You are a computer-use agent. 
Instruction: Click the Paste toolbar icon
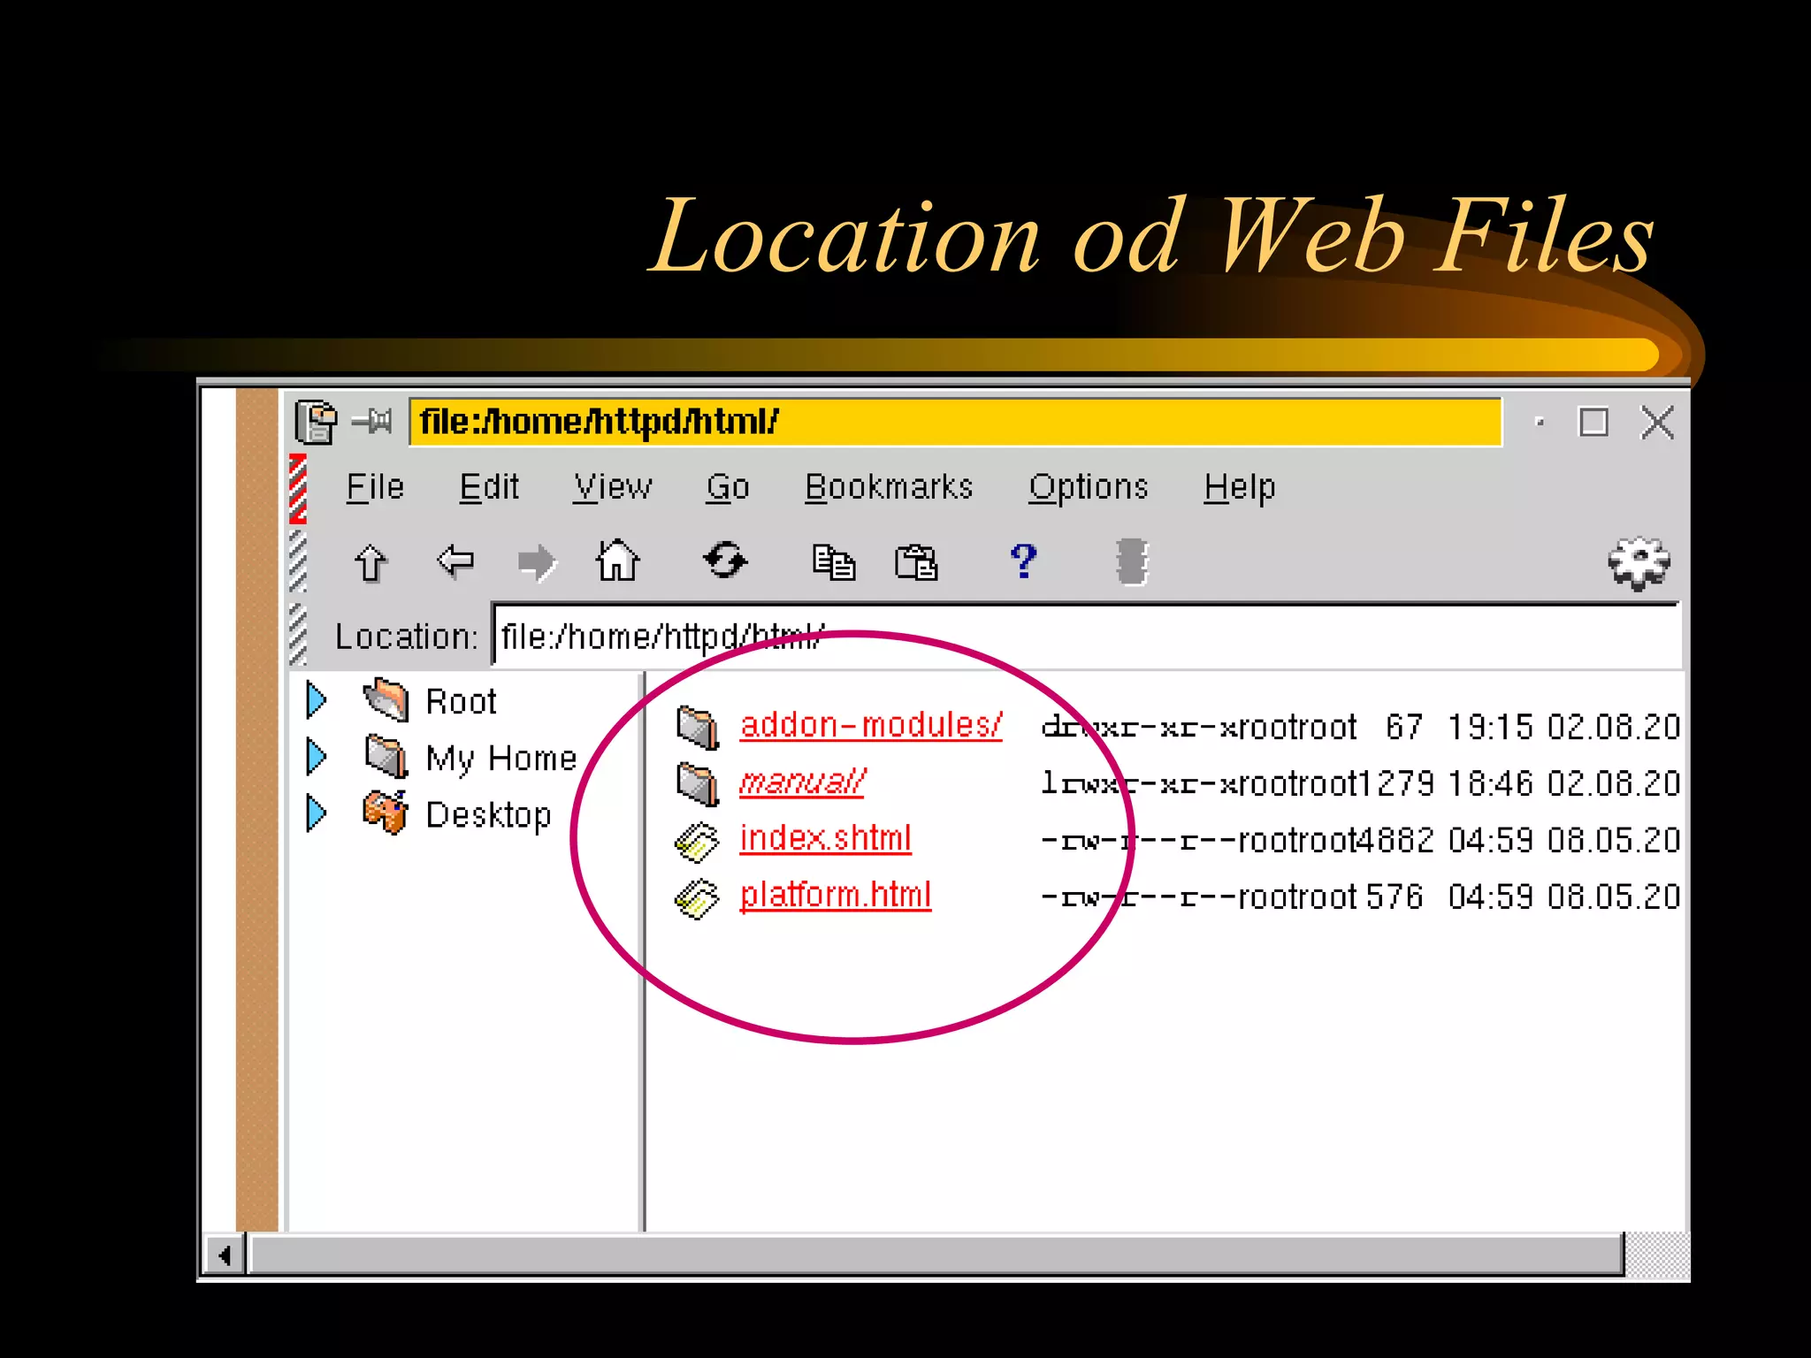[916, 562]
